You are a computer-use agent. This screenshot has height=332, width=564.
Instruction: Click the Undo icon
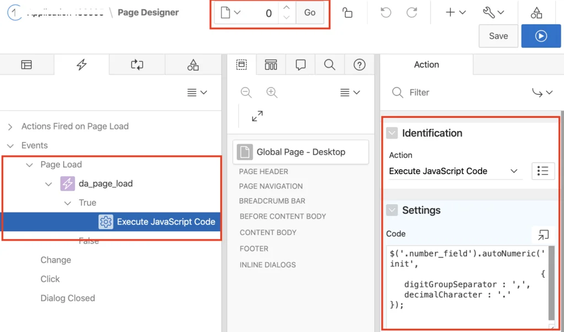(x=386, y=13)
